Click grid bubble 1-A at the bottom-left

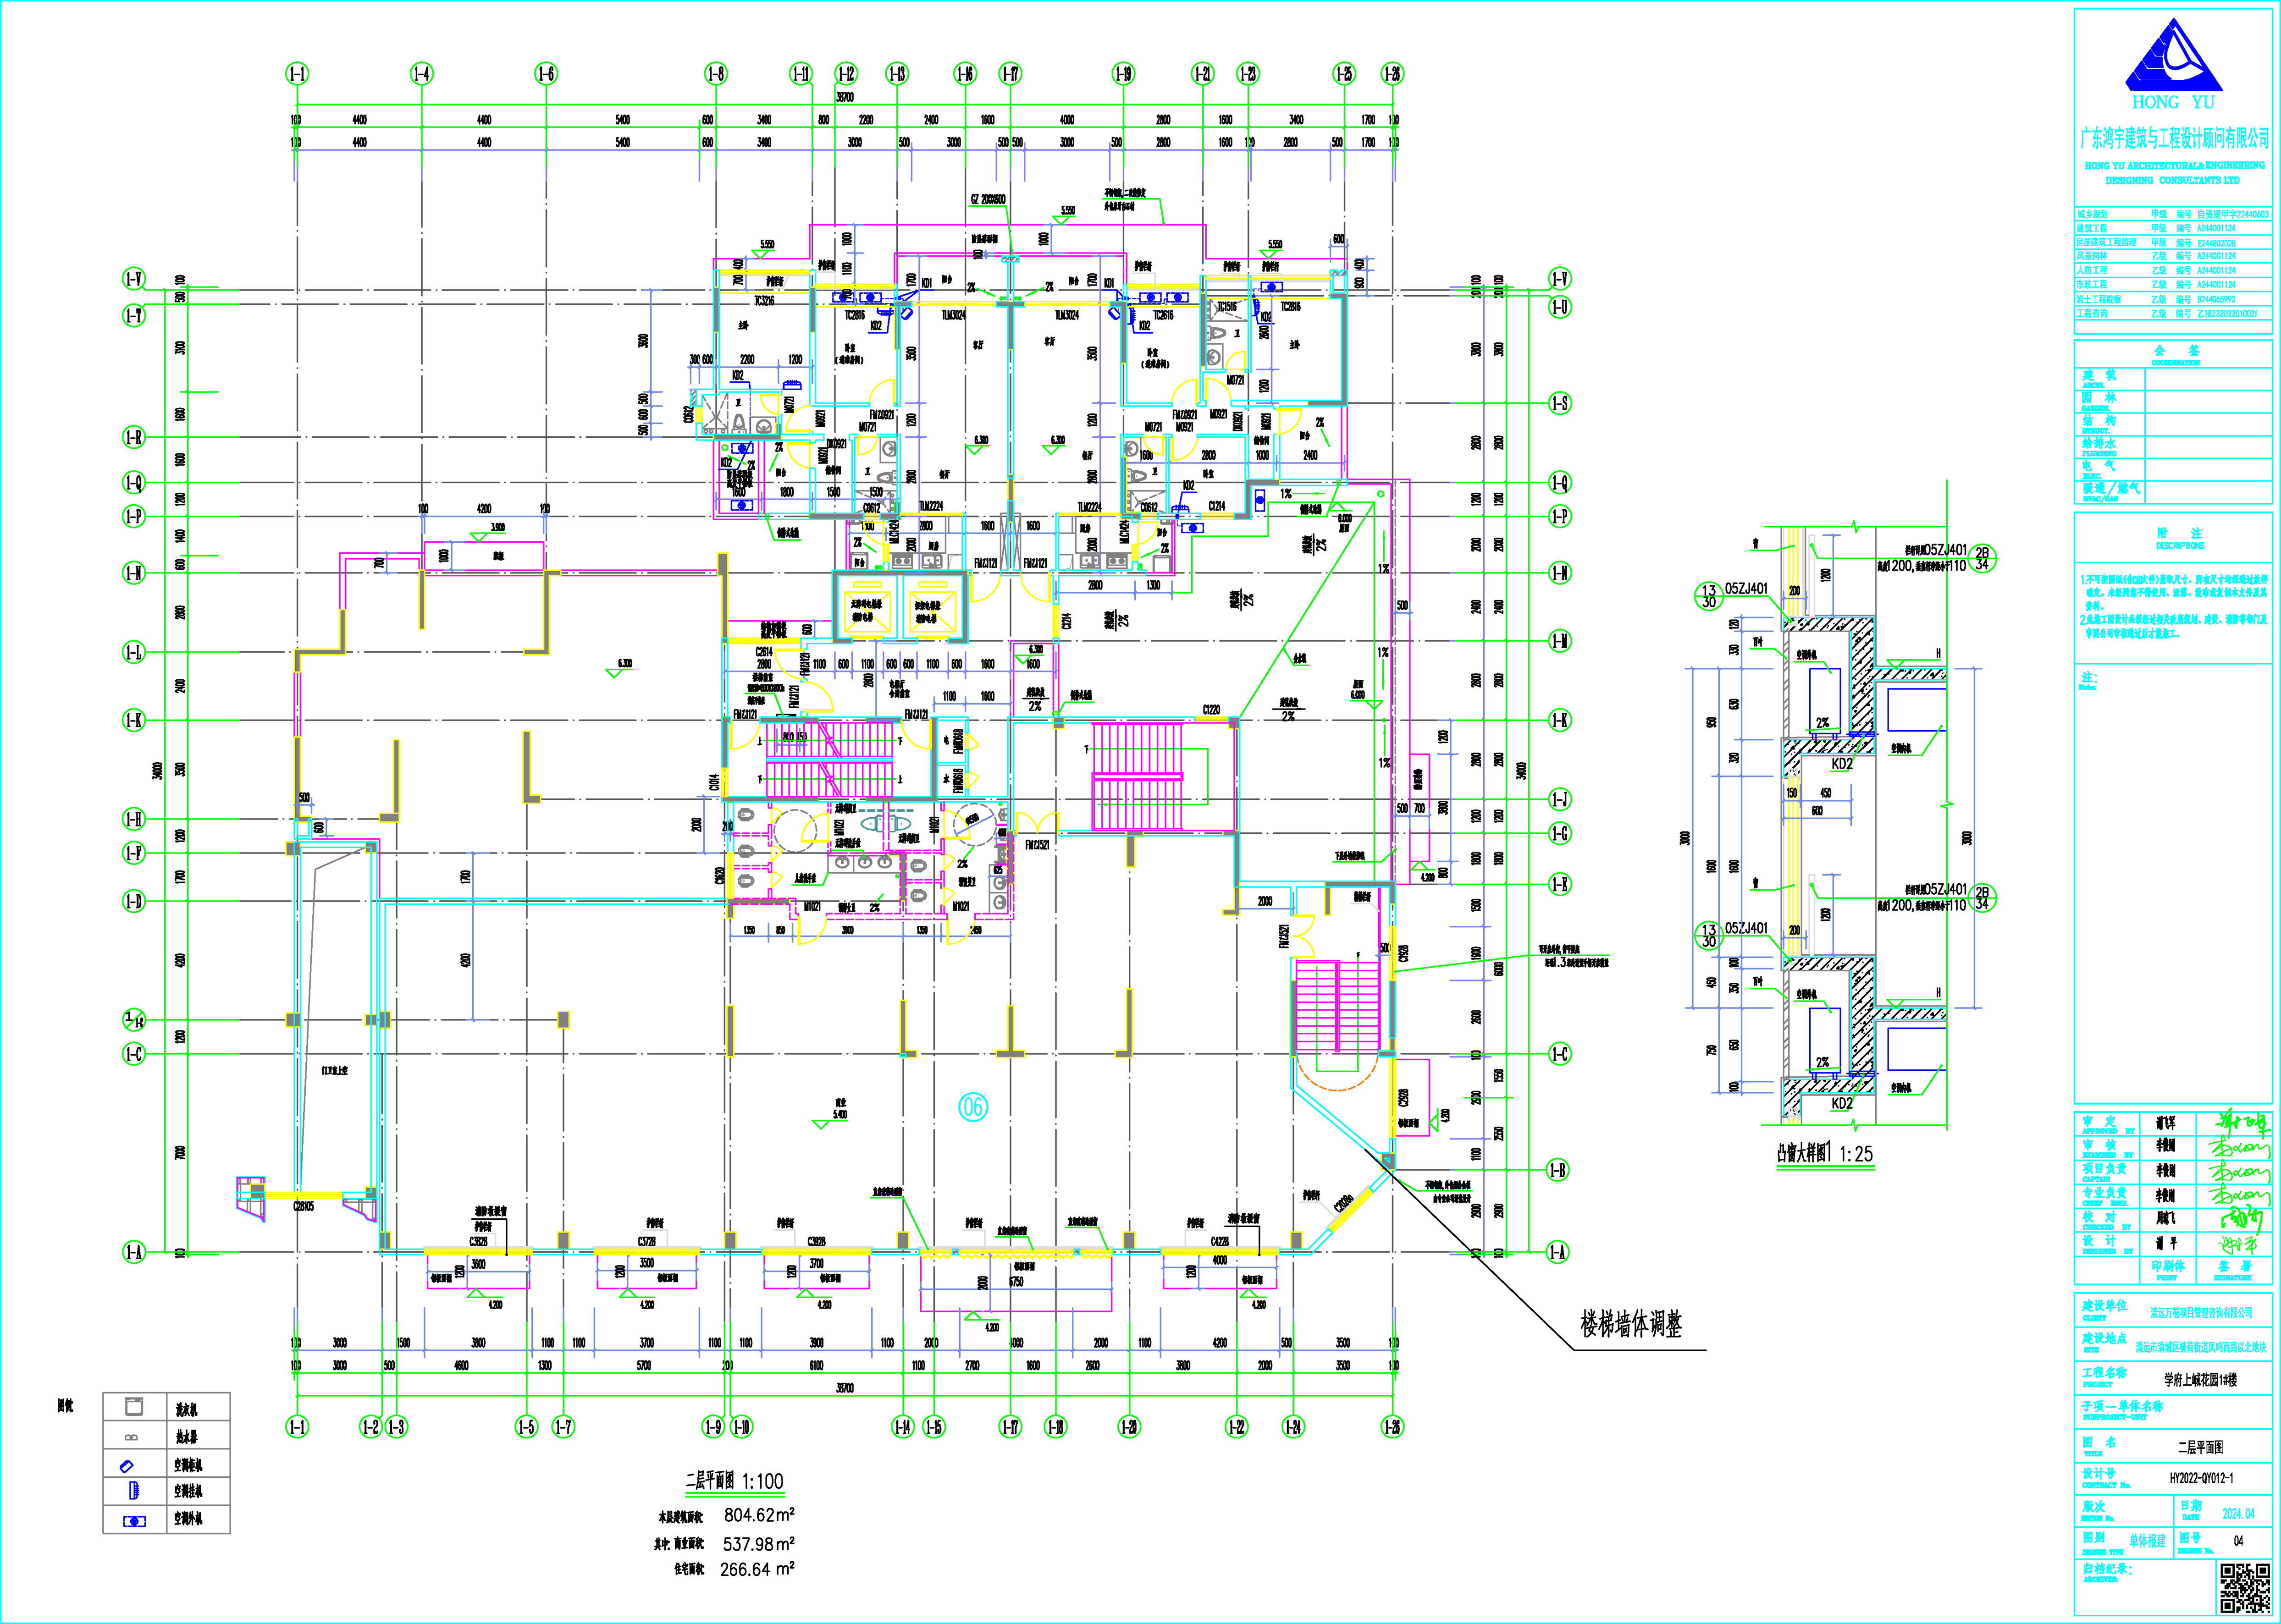click(133, 1252)
